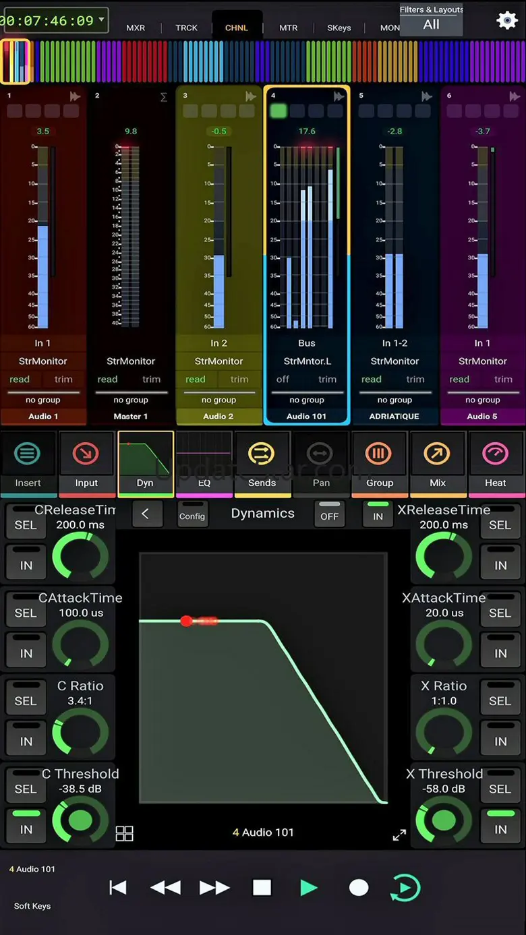The image size is (526, 935).
Task: Start playback with the green play button
Action: click(x=309, y=888)
